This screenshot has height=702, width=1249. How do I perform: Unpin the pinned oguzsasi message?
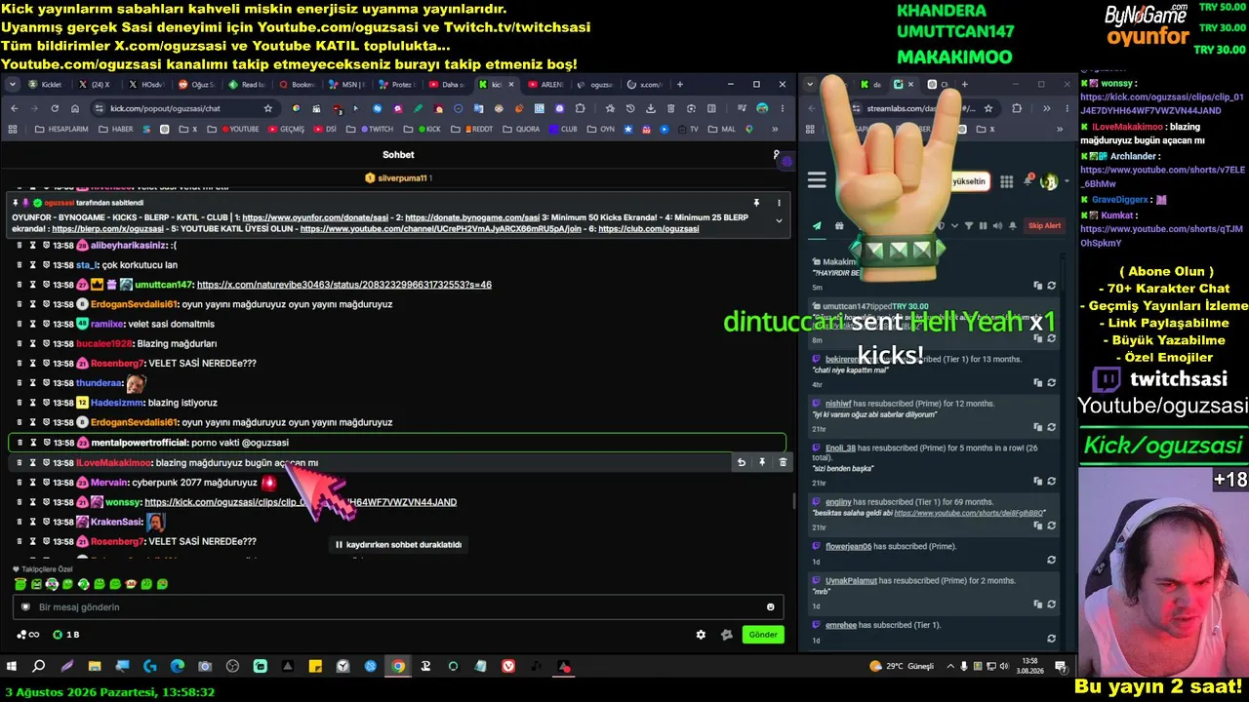click(756, 203)
